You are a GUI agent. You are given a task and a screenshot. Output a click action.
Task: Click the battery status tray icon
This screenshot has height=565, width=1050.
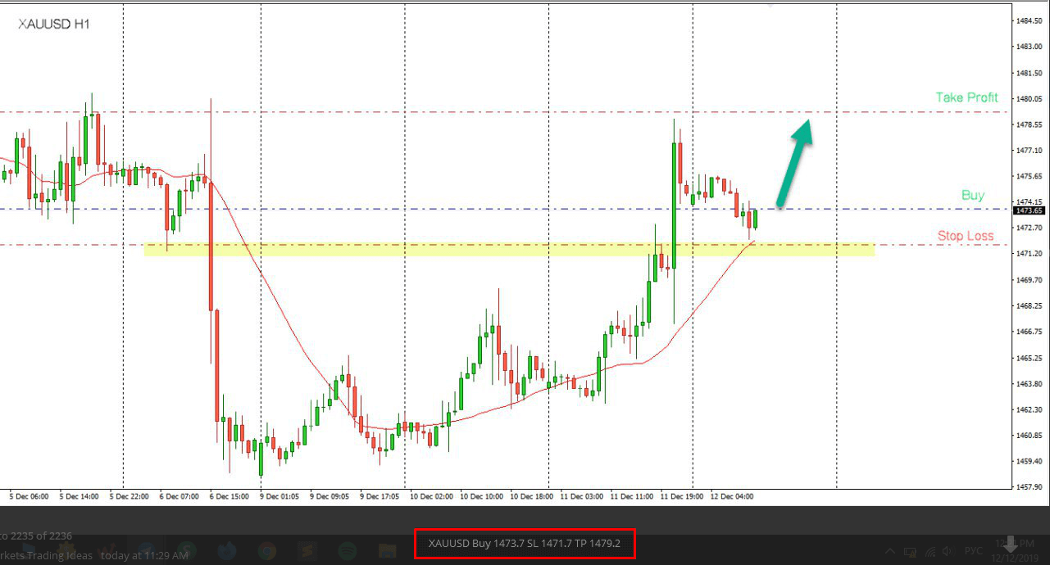910,551
